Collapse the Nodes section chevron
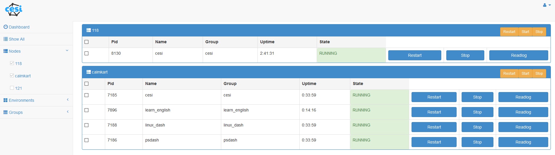555x155 pixels. pos(67,51)
